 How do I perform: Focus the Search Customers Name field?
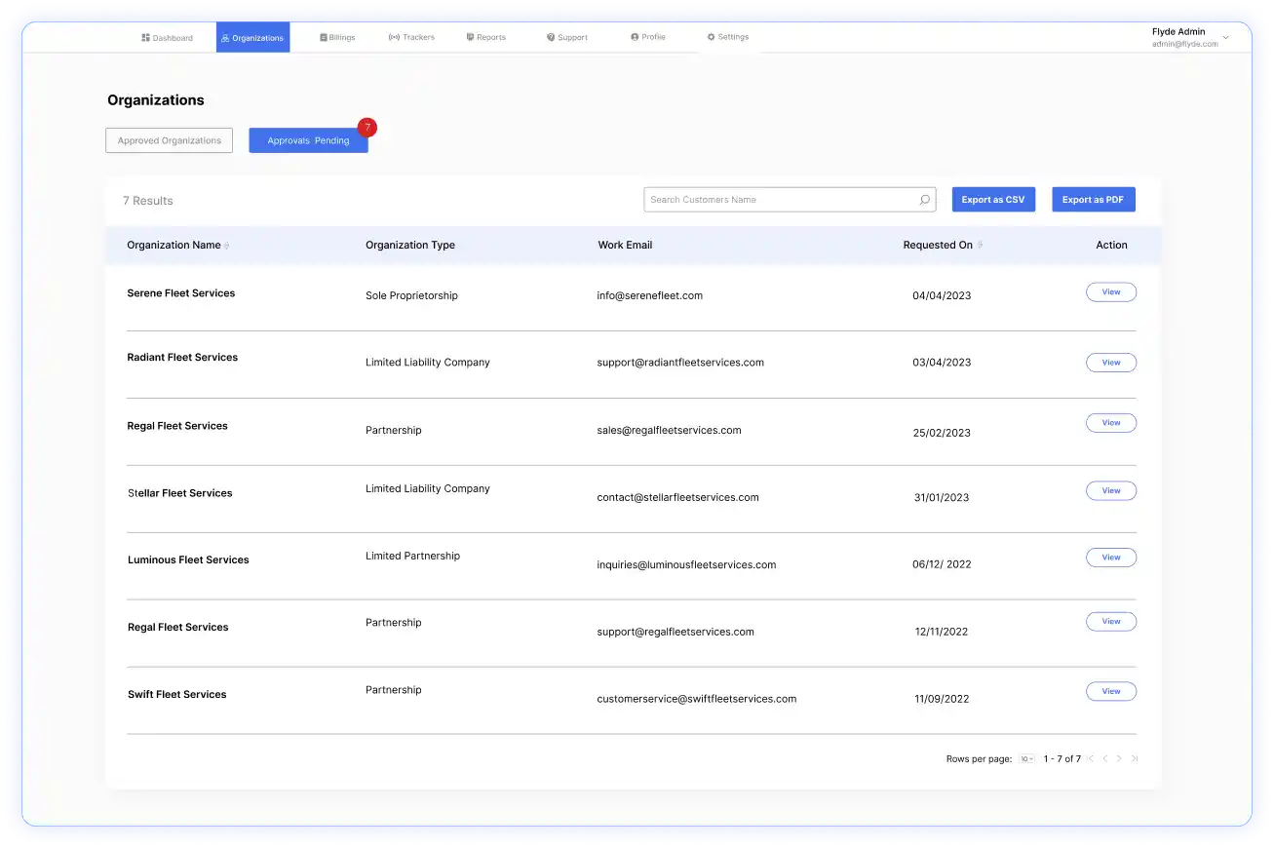click(780, 200)
